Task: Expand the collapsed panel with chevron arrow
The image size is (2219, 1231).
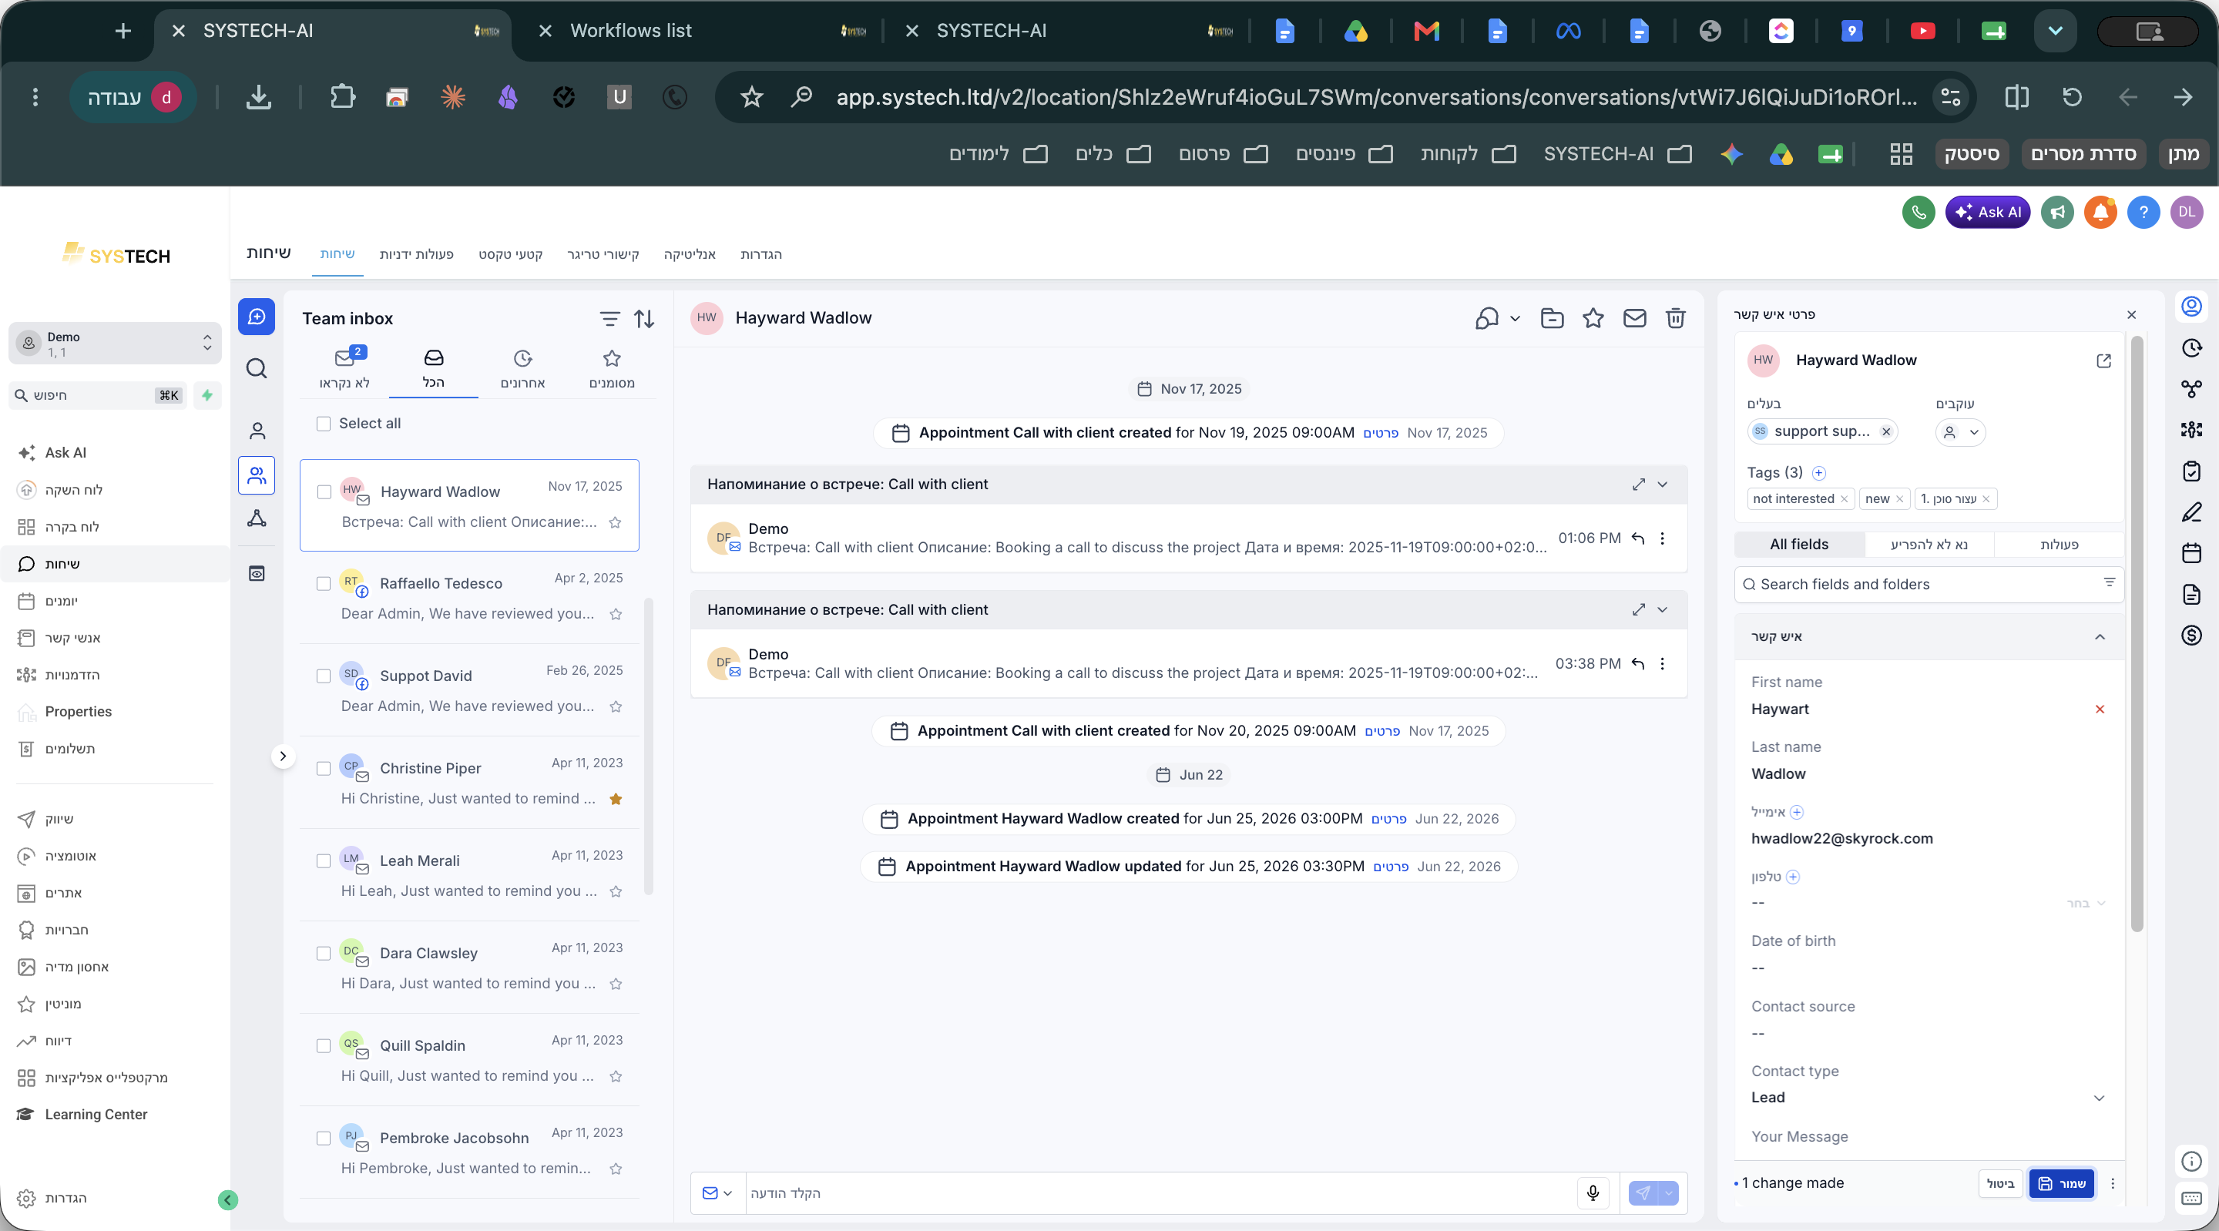Action: [x=283, y=756]
